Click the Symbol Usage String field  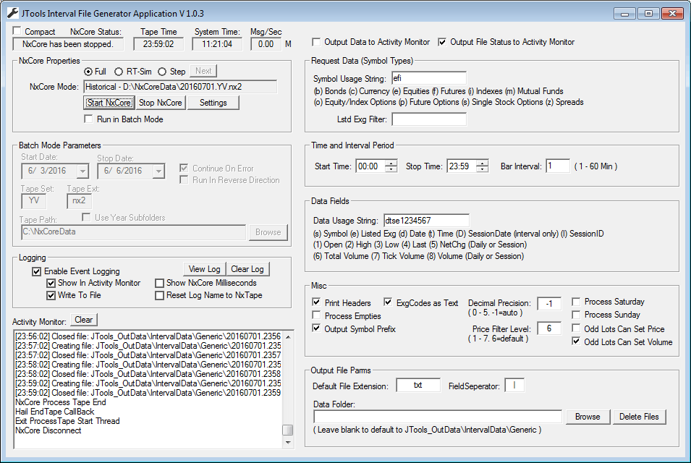(x=429, y=78)
